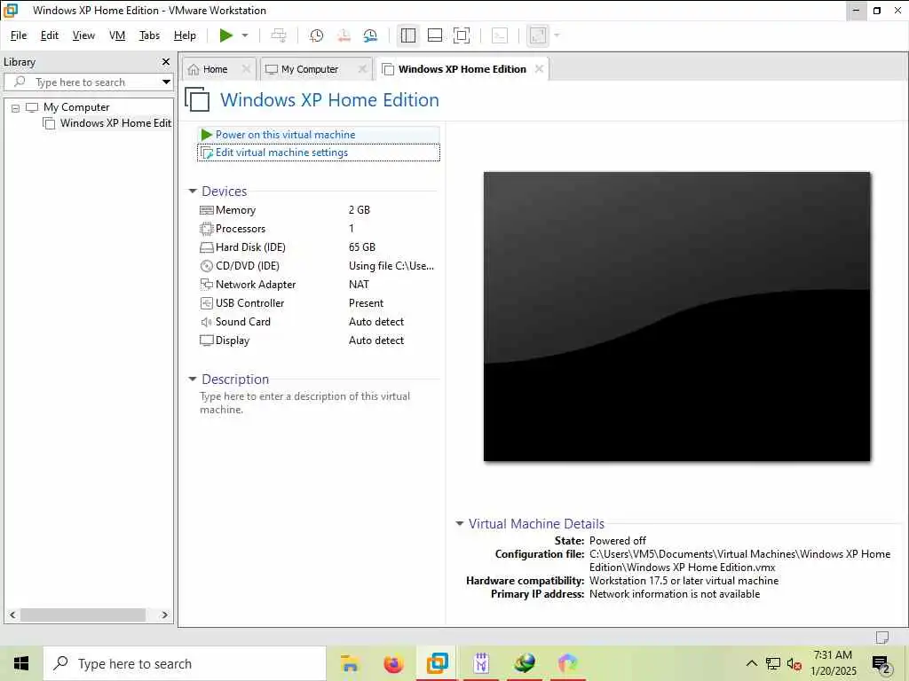
Task: Open the Library search filter dropdown
Action: click(166, 82)
